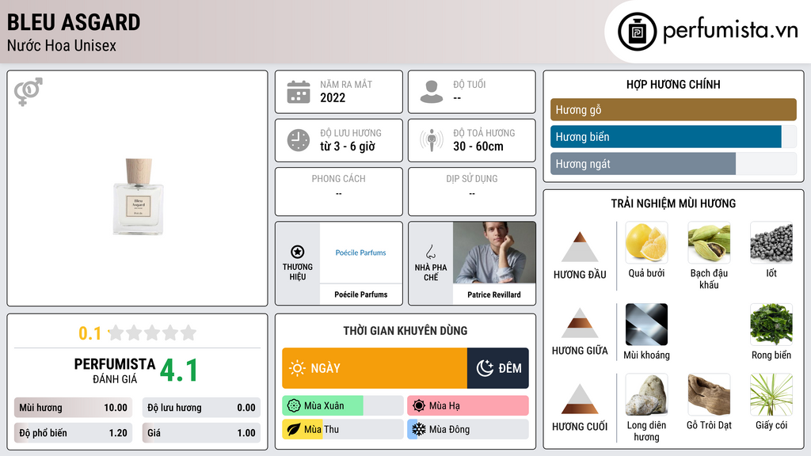The image size is (811, 456).
Task: Click the perfumista.vn site name text
Action: (x=730, y=31)
